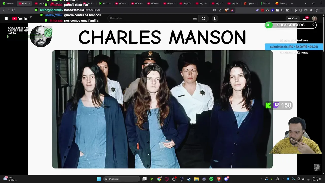Open the Windows Start menu
Image resolution: width=325 pixels, height=183 pixels.
[99, 179]
